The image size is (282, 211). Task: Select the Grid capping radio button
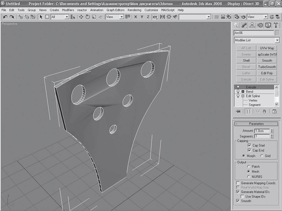click(x=262, y=156)
